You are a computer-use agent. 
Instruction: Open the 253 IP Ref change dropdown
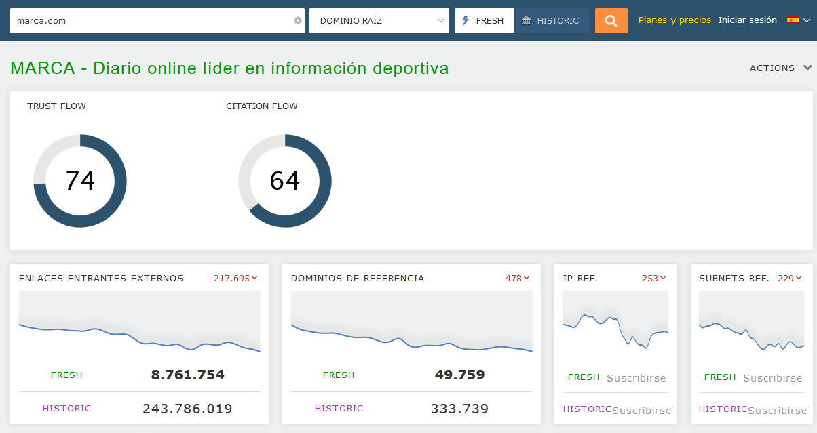pyautogui.click(x=654, y=278)
